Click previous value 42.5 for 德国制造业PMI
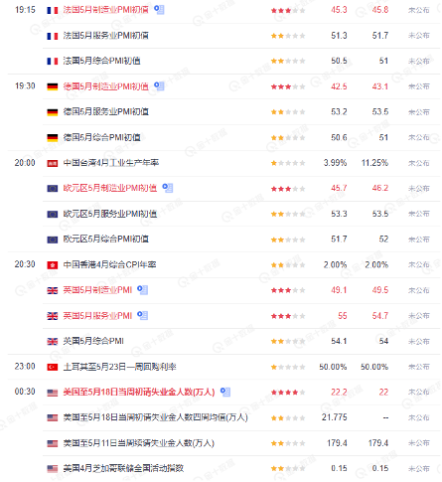 339,86
